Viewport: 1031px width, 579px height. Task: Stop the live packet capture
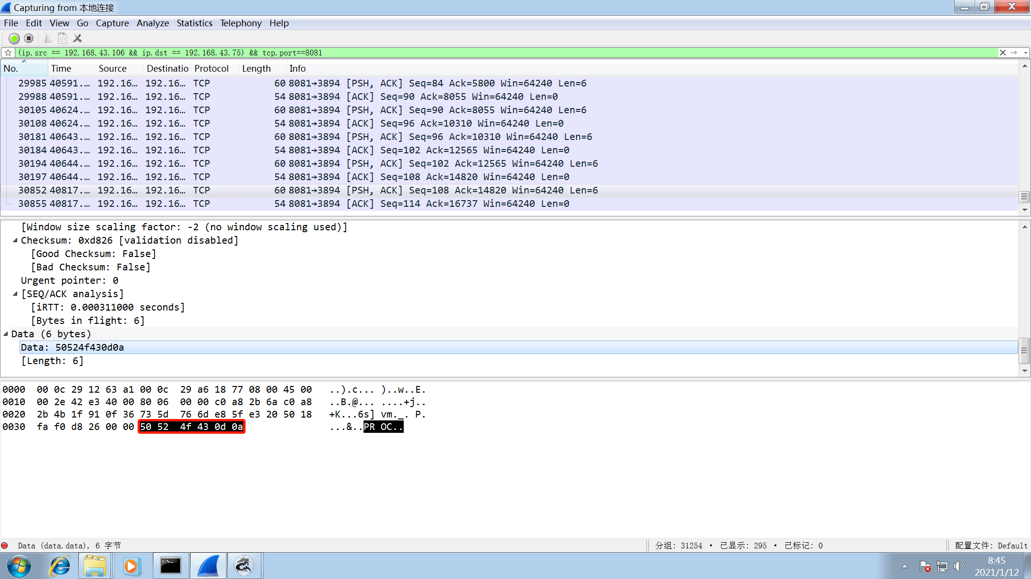tap(29, 38)
